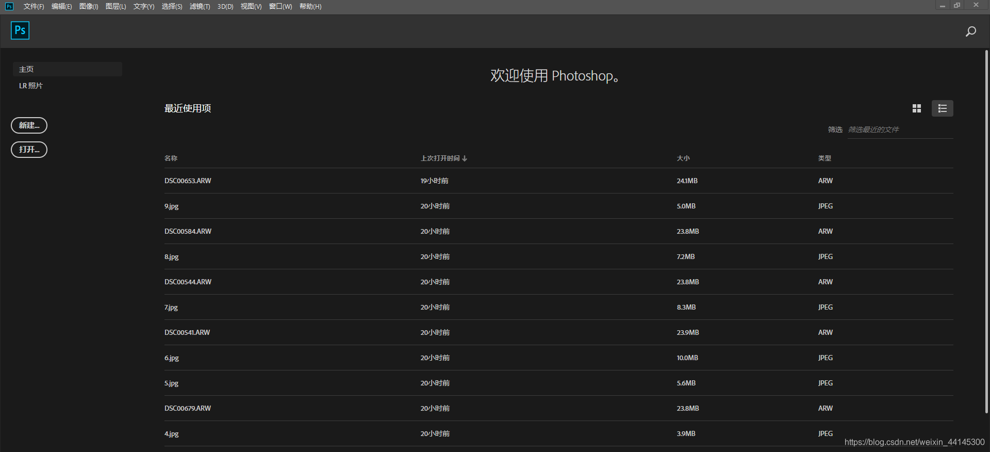Click the 10.0MB size cell

point(687,358)
